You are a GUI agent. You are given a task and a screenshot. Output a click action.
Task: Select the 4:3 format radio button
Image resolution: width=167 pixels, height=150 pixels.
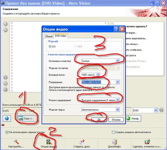coord(50,46)
